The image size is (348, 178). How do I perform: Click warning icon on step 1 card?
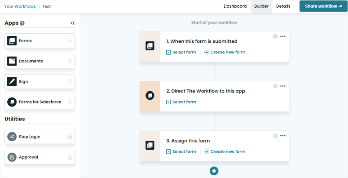[275, 36]
